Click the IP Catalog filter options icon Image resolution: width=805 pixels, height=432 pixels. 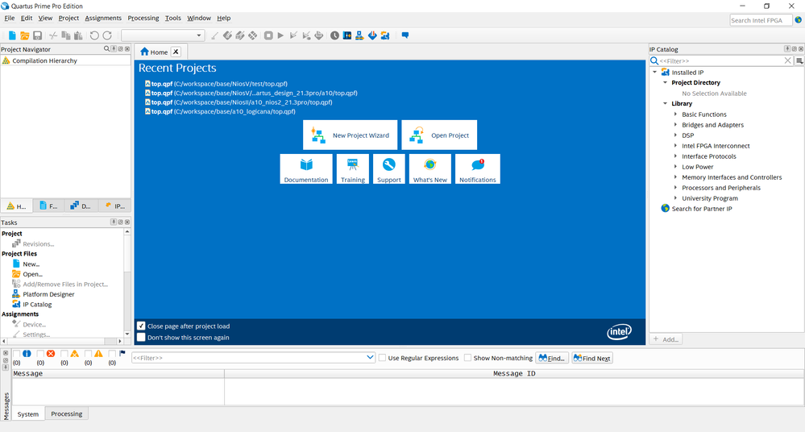[799, 60]
